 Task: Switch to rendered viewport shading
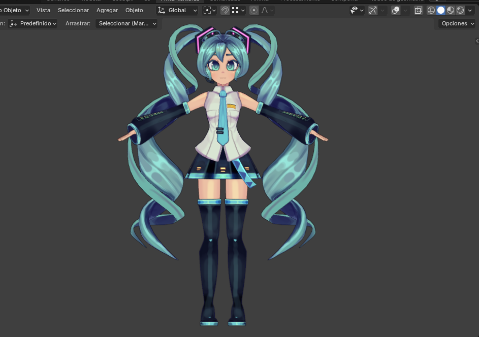[460, 10]
